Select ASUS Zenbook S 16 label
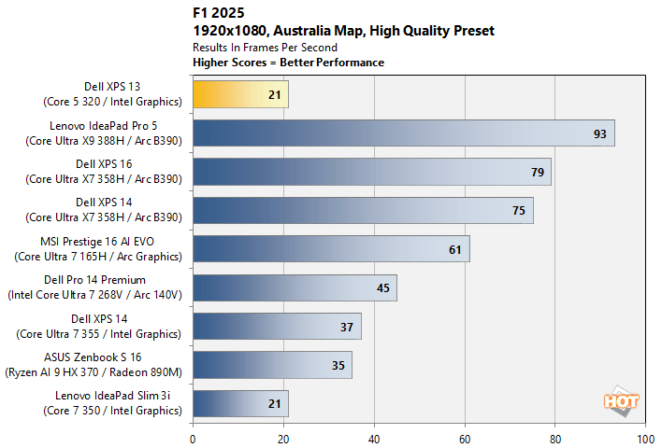This screenshot has width=662, height=448. 94,365
